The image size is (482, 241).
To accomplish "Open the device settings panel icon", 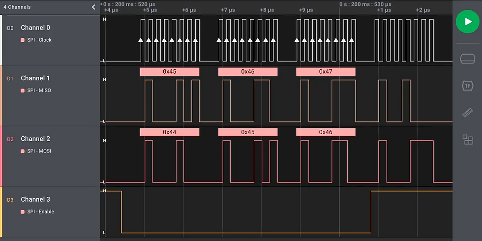I will point(468,59).
